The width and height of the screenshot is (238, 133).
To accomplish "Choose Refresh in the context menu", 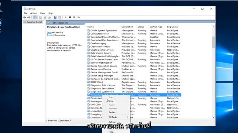I will [x=116, y=122].
